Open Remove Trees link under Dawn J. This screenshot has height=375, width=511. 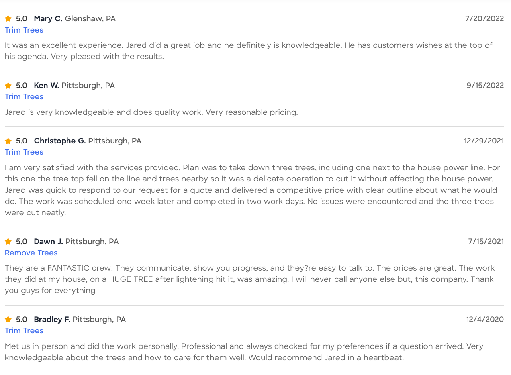(31, 253)
